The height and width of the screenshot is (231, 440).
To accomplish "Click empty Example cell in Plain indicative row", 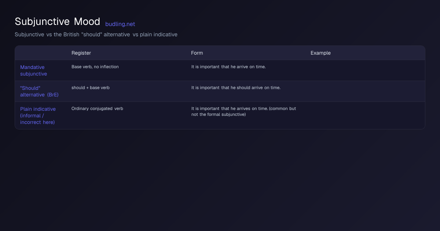I will [365, 115].
